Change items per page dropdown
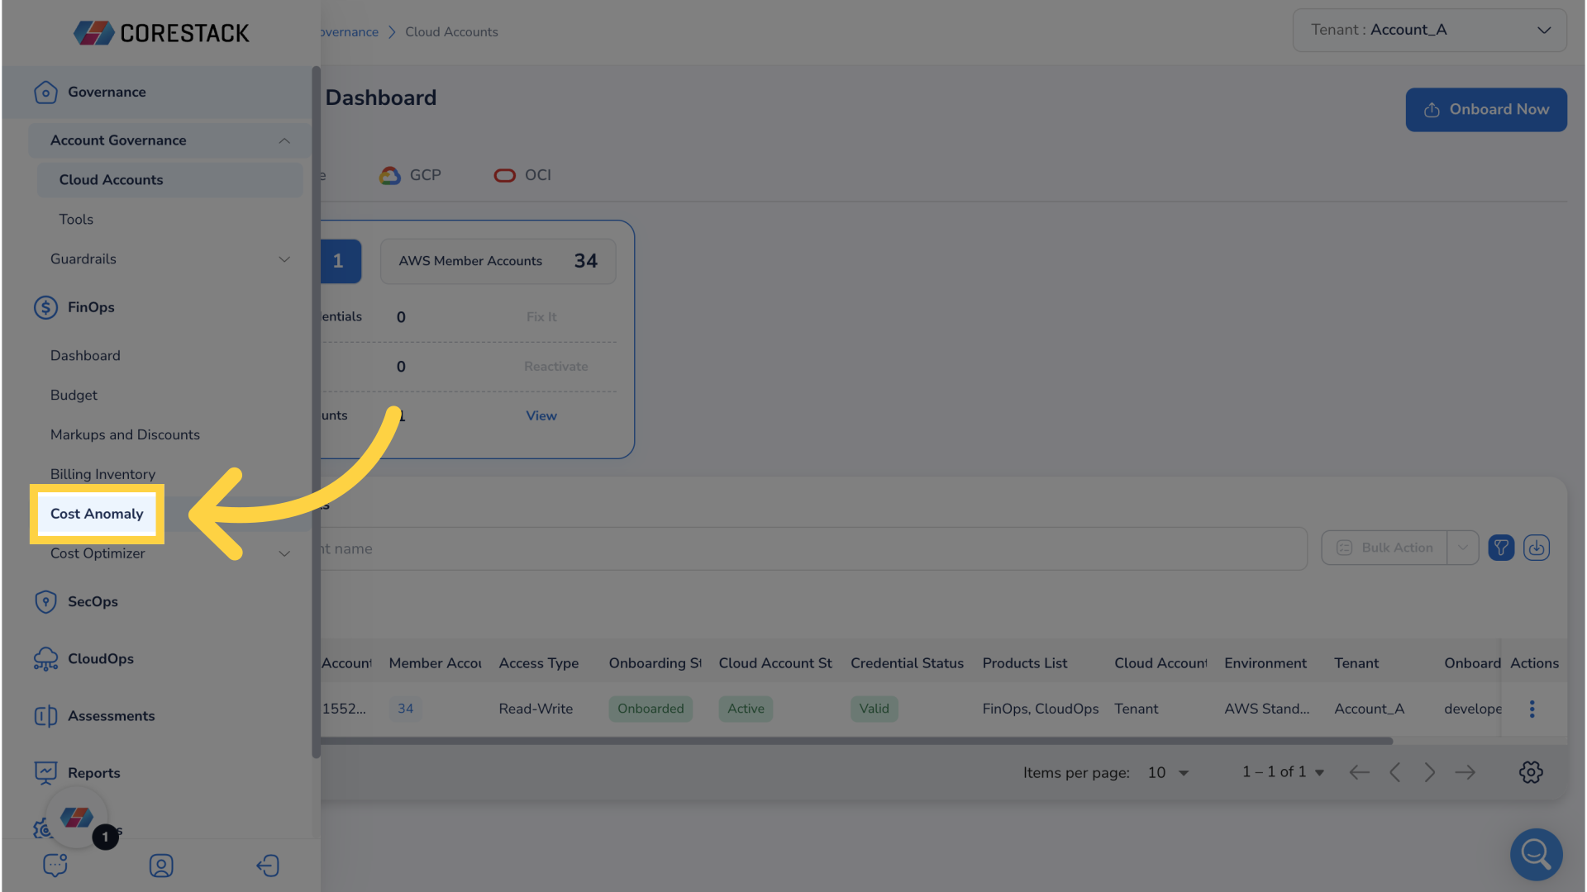The width and height of the screenshot is (1587, 892). pos(1168,772)
